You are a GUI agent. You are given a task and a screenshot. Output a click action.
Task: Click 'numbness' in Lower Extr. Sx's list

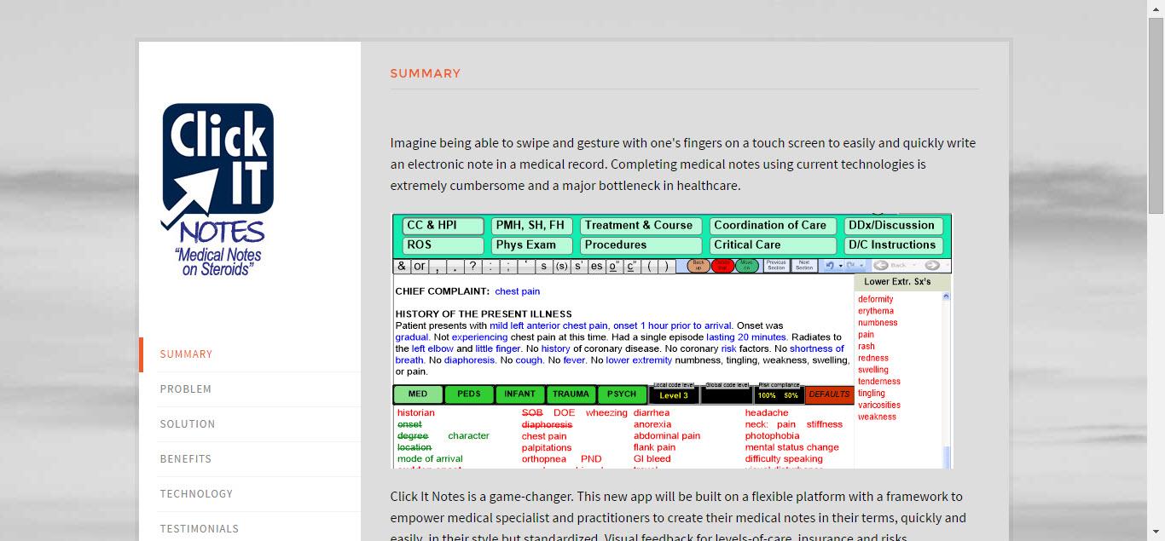878,323
